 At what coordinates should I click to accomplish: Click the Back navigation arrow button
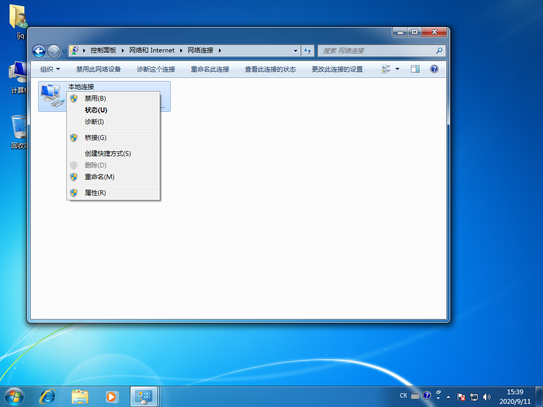[39, 51]
